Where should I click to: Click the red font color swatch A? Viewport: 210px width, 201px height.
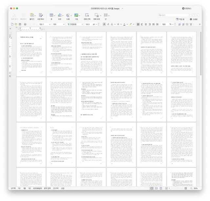[124, 24]
